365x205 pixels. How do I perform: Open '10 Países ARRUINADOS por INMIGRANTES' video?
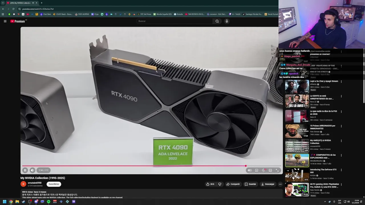(x=323, y=127)
